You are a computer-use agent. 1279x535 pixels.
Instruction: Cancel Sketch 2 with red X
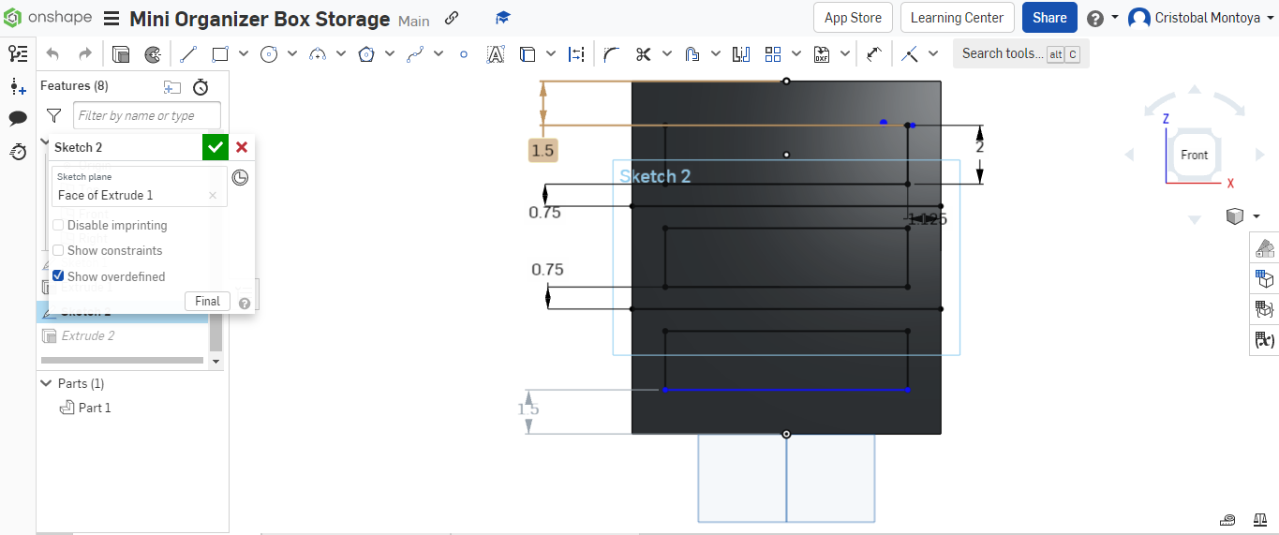pos(242,147)
